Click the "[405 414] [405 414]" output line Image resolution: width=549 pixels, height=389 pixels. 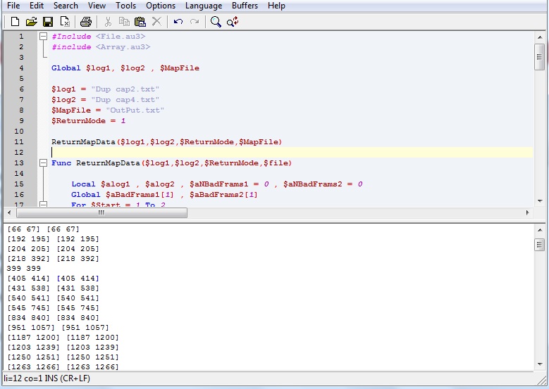tap(54, 278)
